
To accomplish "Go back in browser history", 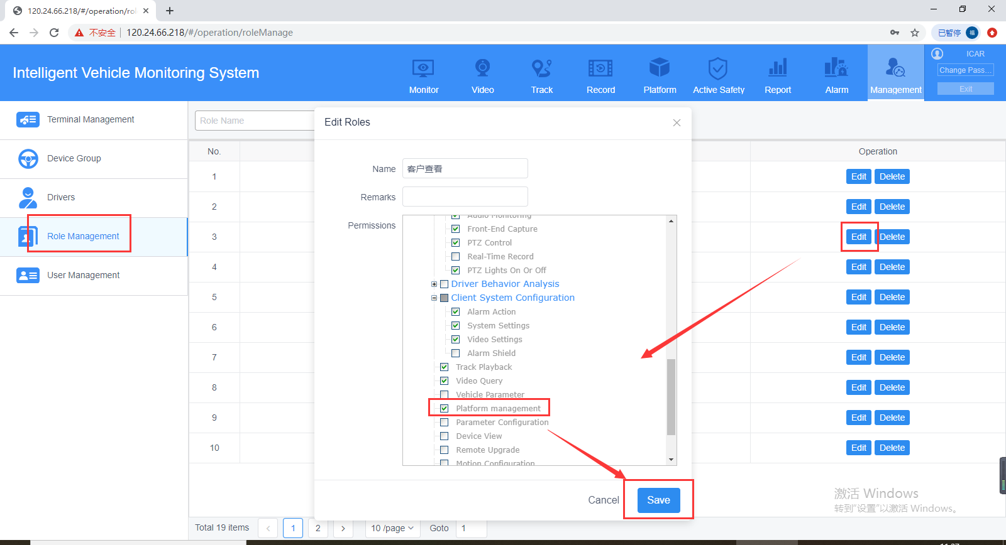I will tap(14, 33).
